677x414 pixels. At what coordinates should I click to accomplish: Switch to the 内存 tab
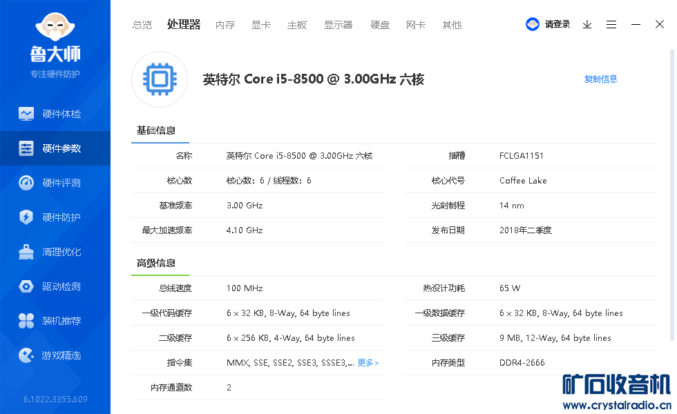(225, 25)
